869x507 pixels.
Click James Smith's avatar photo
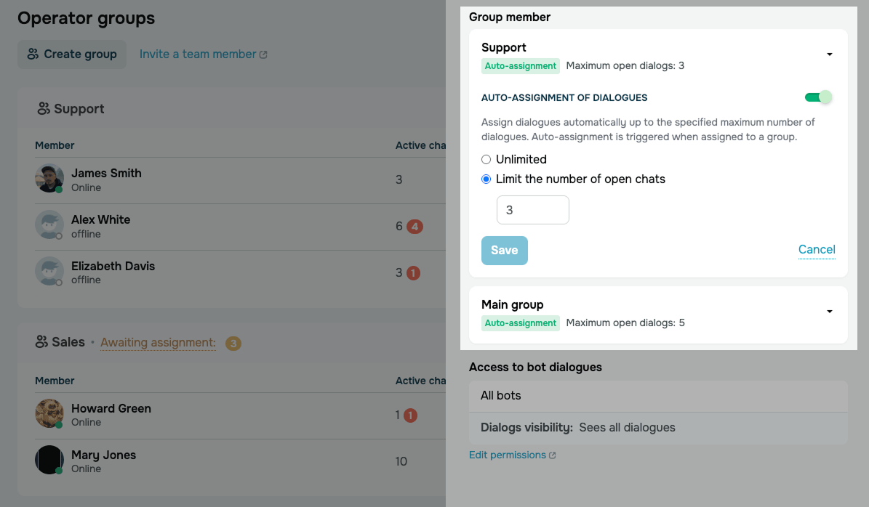pyautogui.click(x=49, y=178)
